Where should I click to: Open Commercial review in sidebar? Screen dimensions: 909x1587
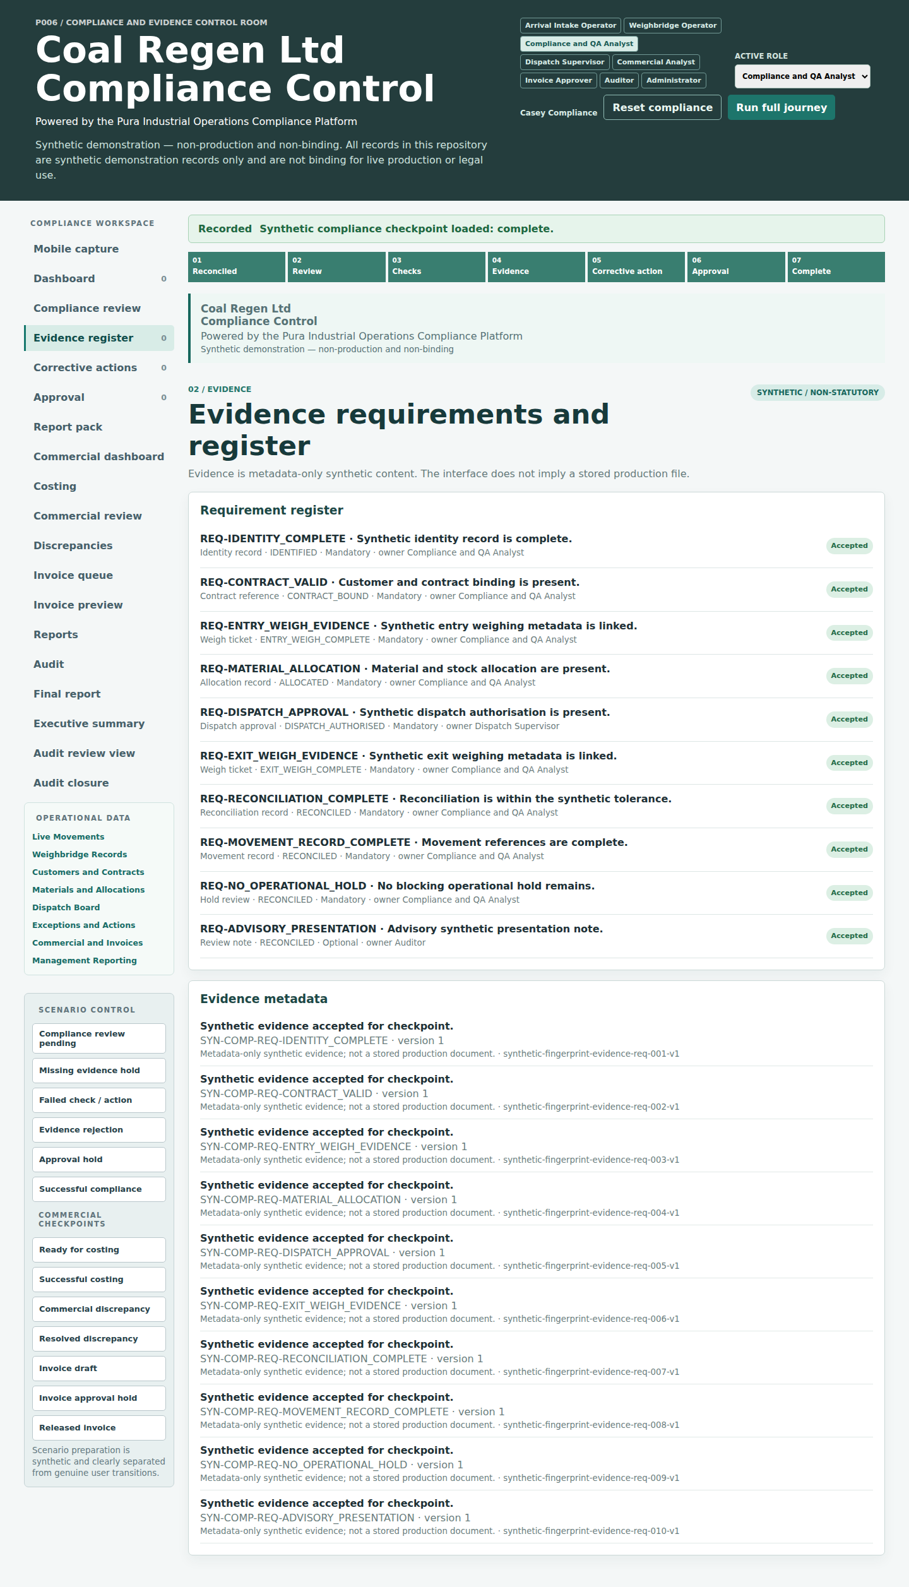click(x=99, y=516)
